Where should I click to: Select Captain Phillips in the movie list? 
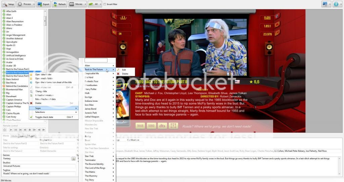pyautogui.click(x=13, y=106)
